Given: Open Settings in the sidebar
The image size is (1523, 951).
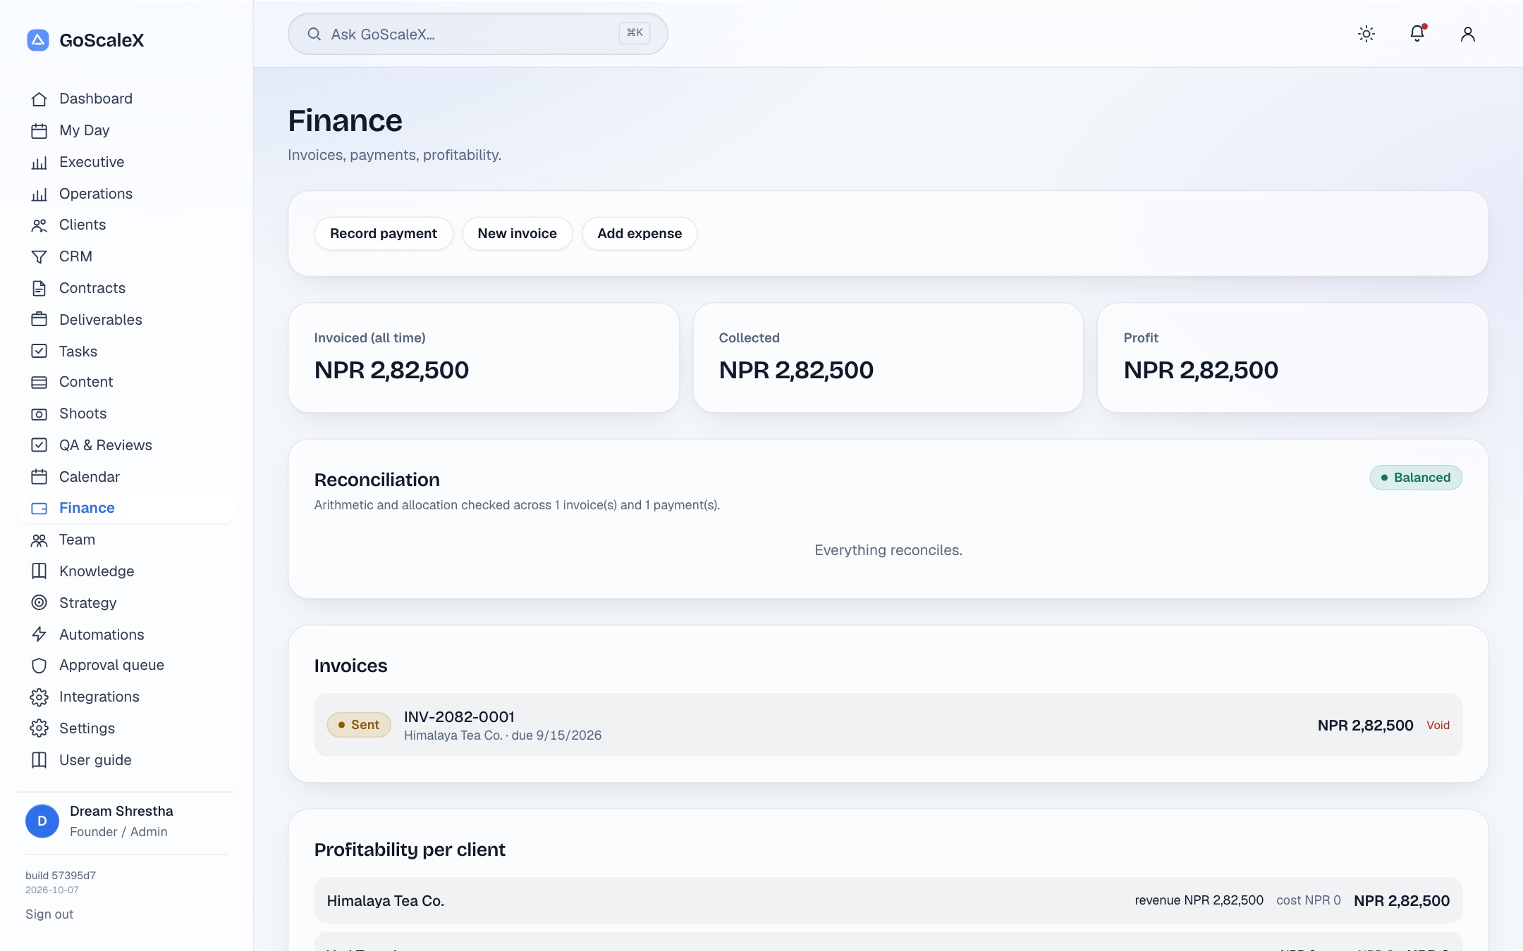Looking at the screenshot, I should coord(127,728).
